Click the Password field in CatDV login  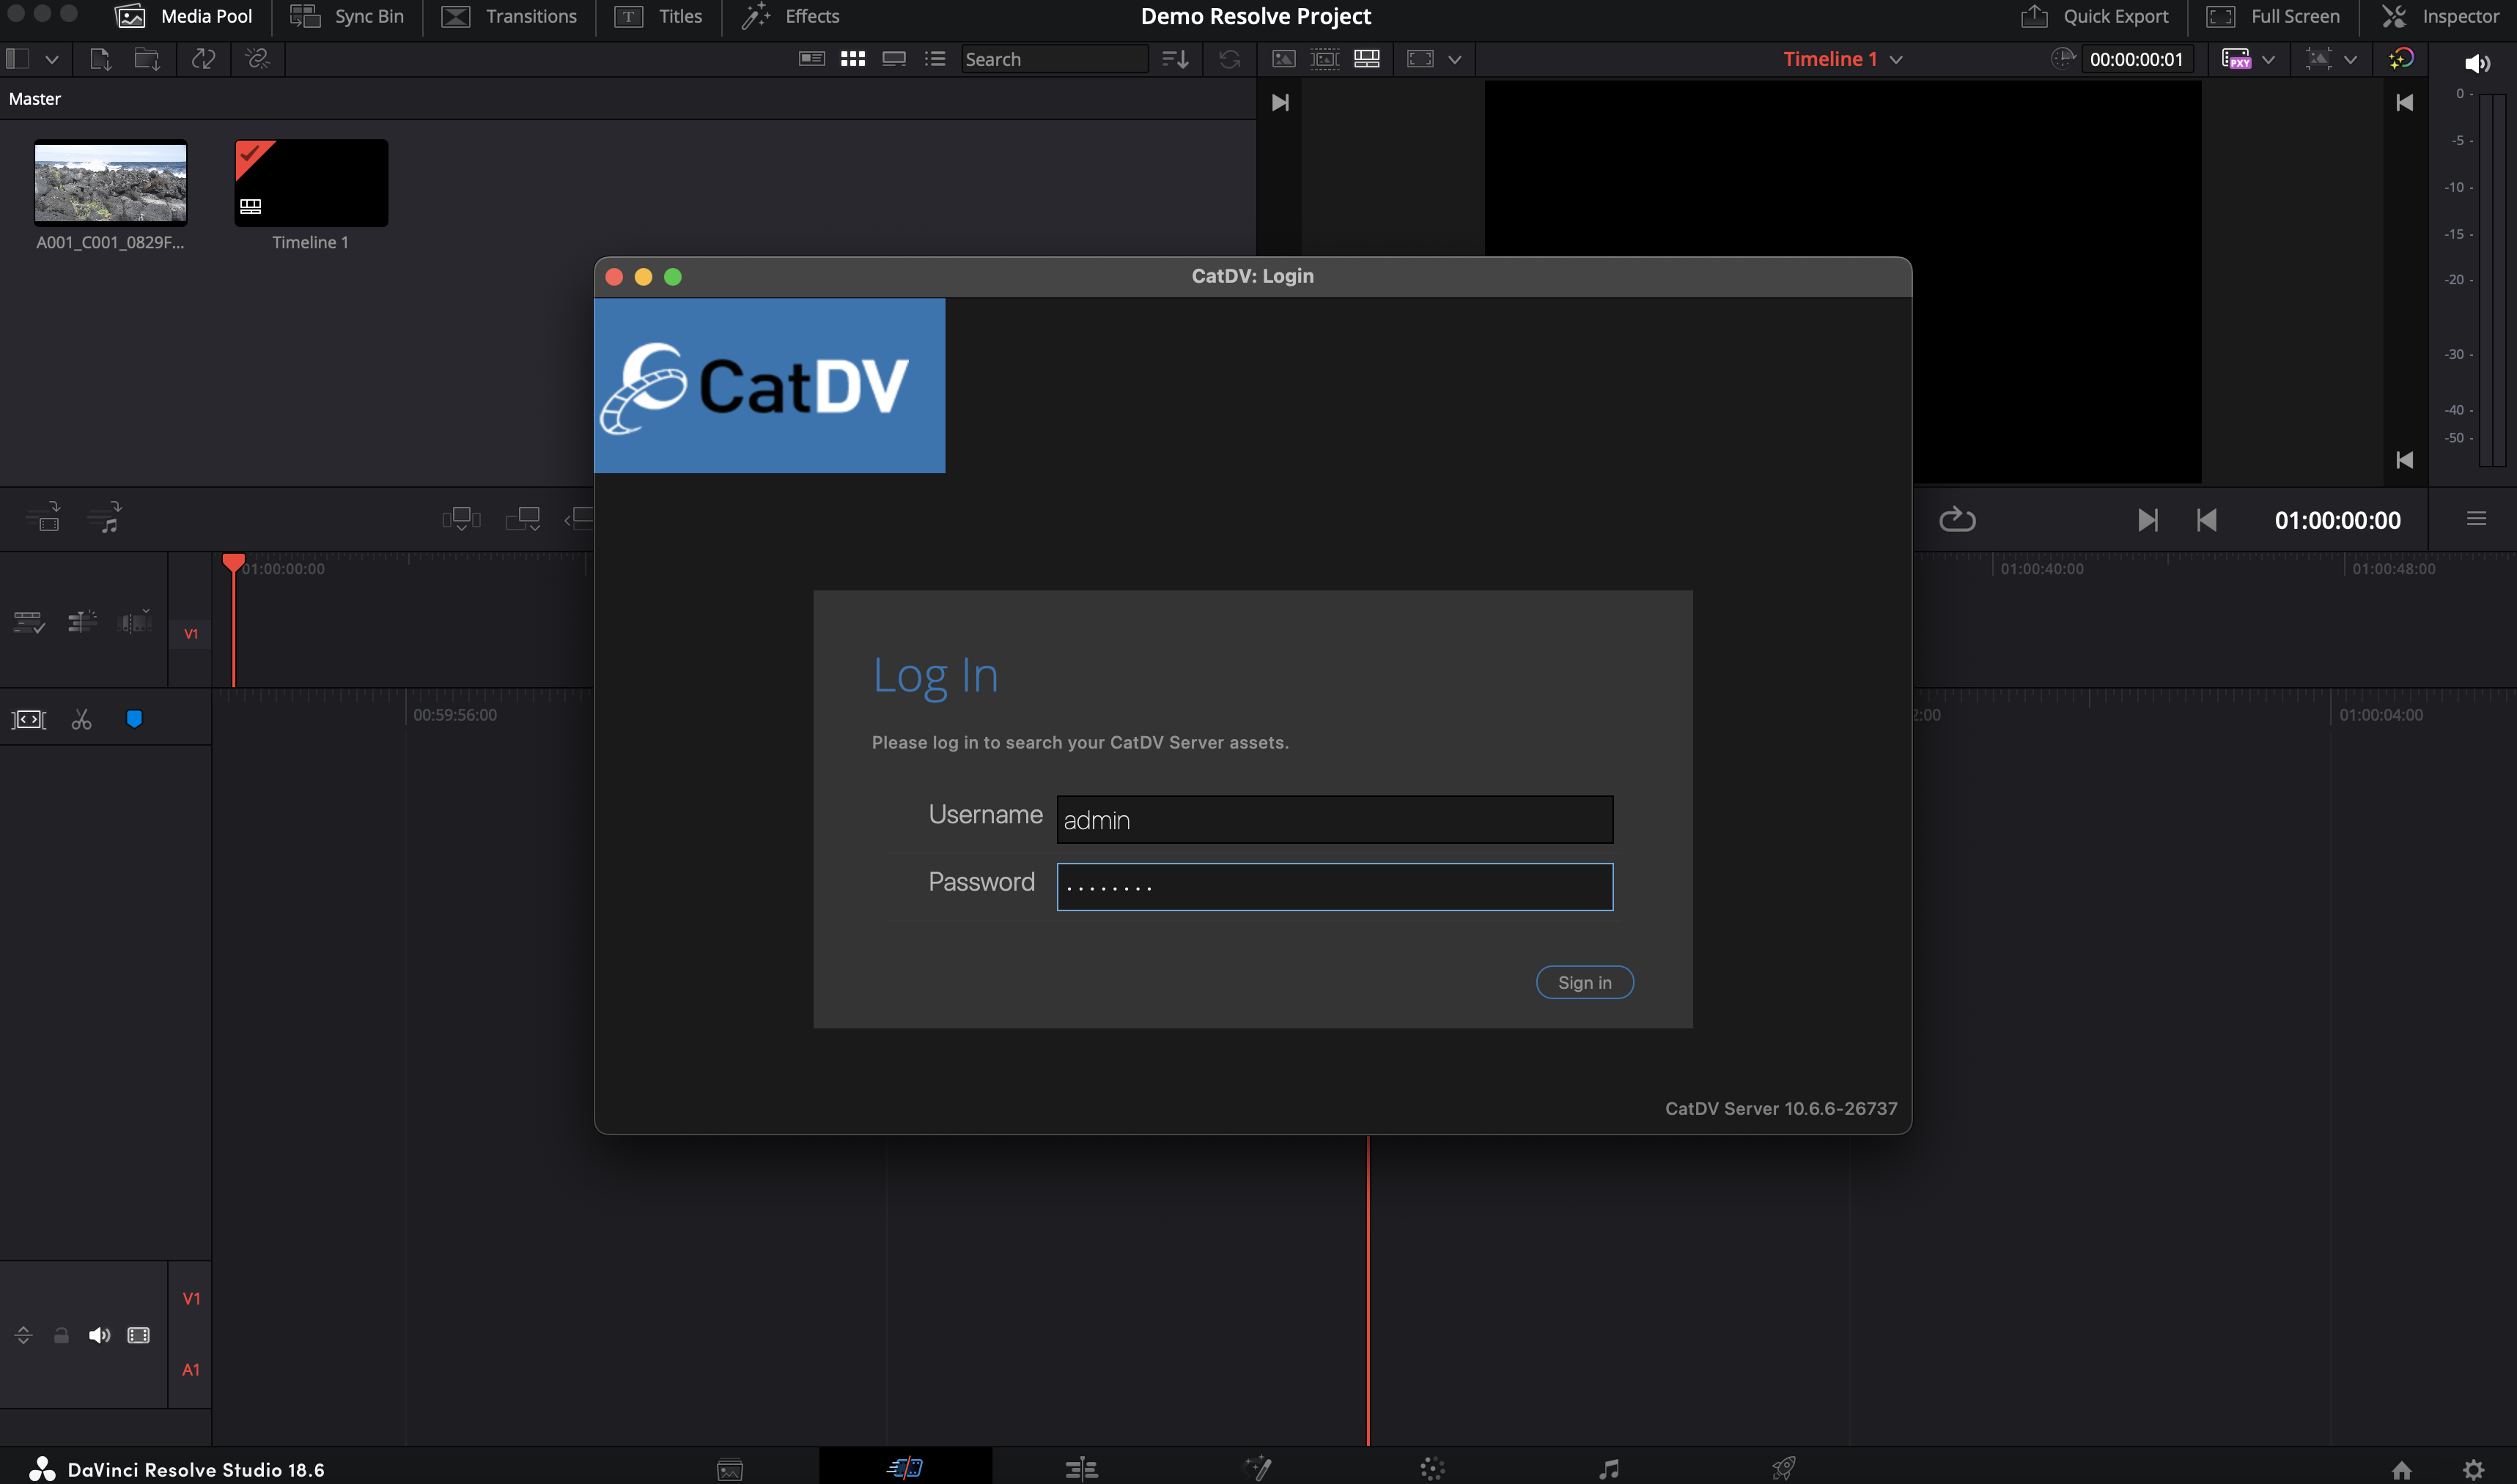coord(1335,886)
